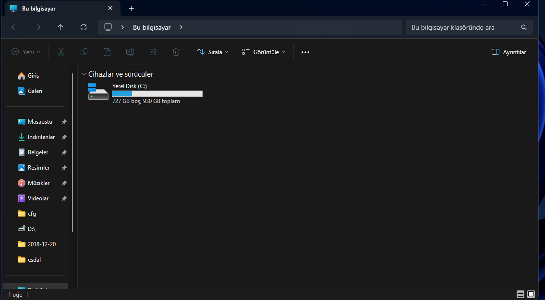Open Galeri in navigation pane
The height and width of the screenshot is (300, 545).
pos(30,91)
